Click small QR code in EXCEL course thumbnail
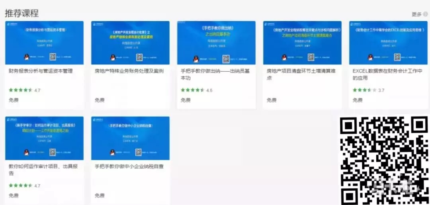The image size is (430, 205). 397,57
